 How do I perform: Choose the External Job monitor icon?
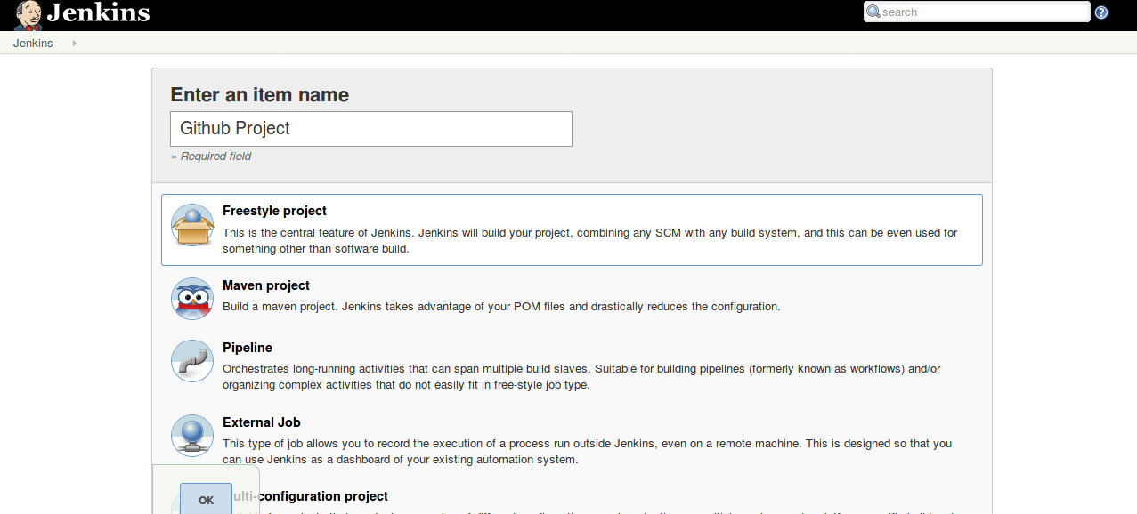tap(192, 436)
